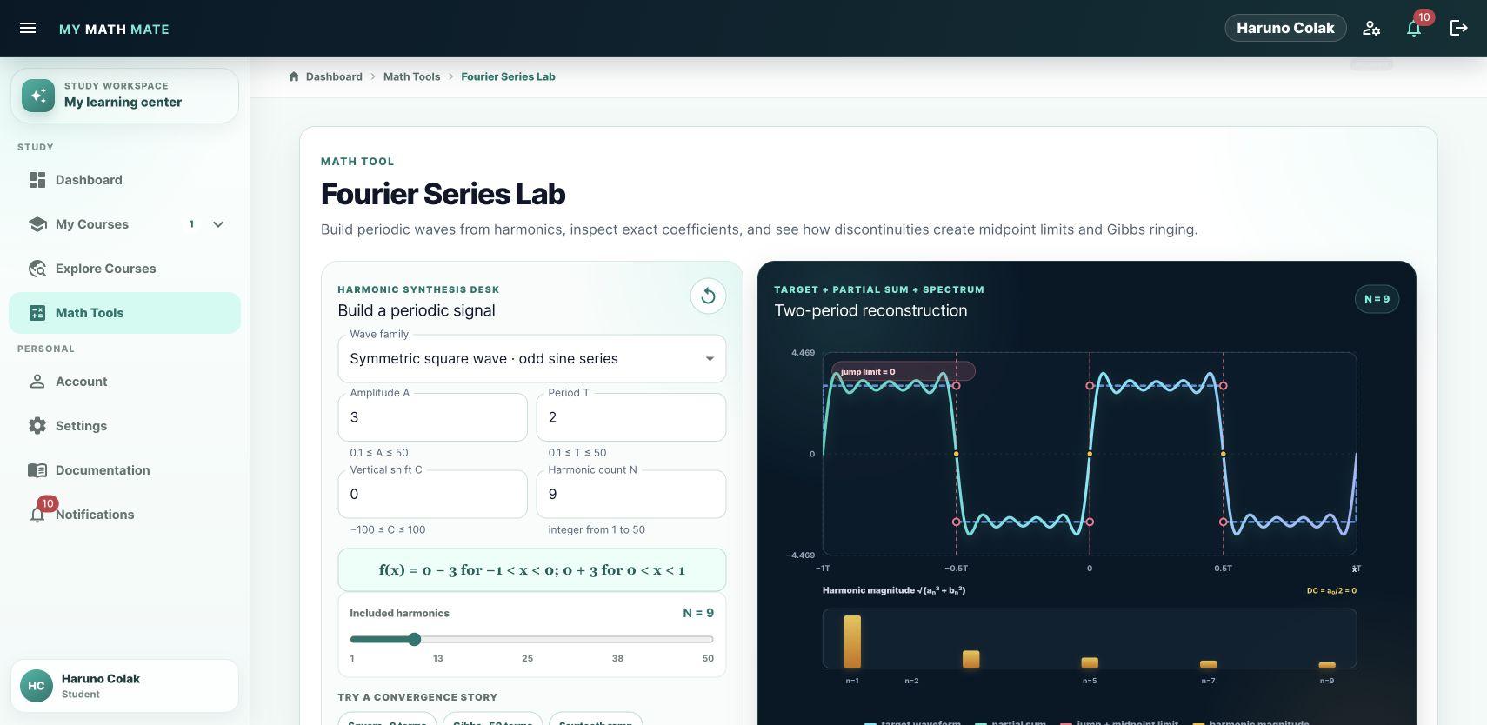Focus the Amplitude A input field
The image size is (1487, 725).
click(432, 417)
